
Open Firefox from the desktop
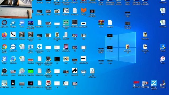coord(4,35)
